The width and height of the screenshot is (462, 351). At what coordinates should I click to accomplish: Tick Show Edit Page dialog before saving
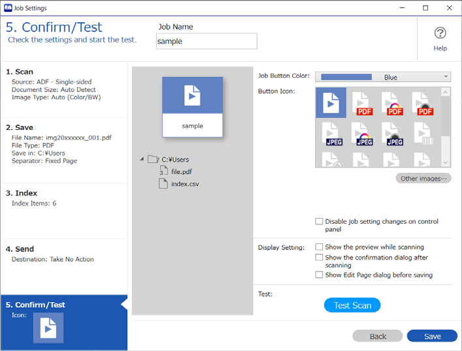(x=319, y=275)
